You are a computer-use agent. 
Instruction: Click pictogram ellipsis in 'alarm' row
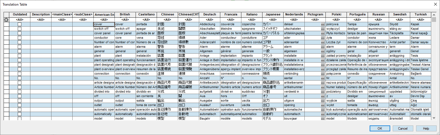[x=323, y=47]
